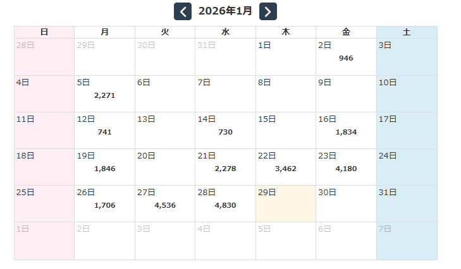
Task: Select 12日 with value 741
Action: pyautogui.click(x=104, y=130)
